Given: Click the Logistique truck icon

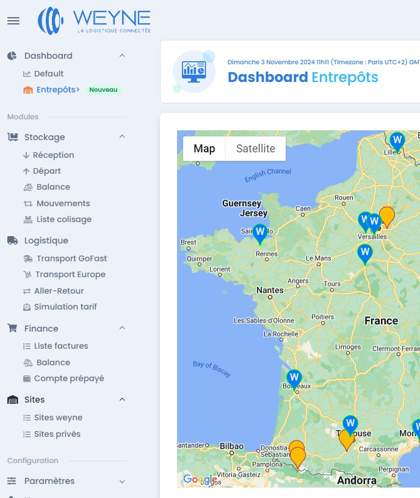Looking at the screenshot, I should click(x=13, y=241).
